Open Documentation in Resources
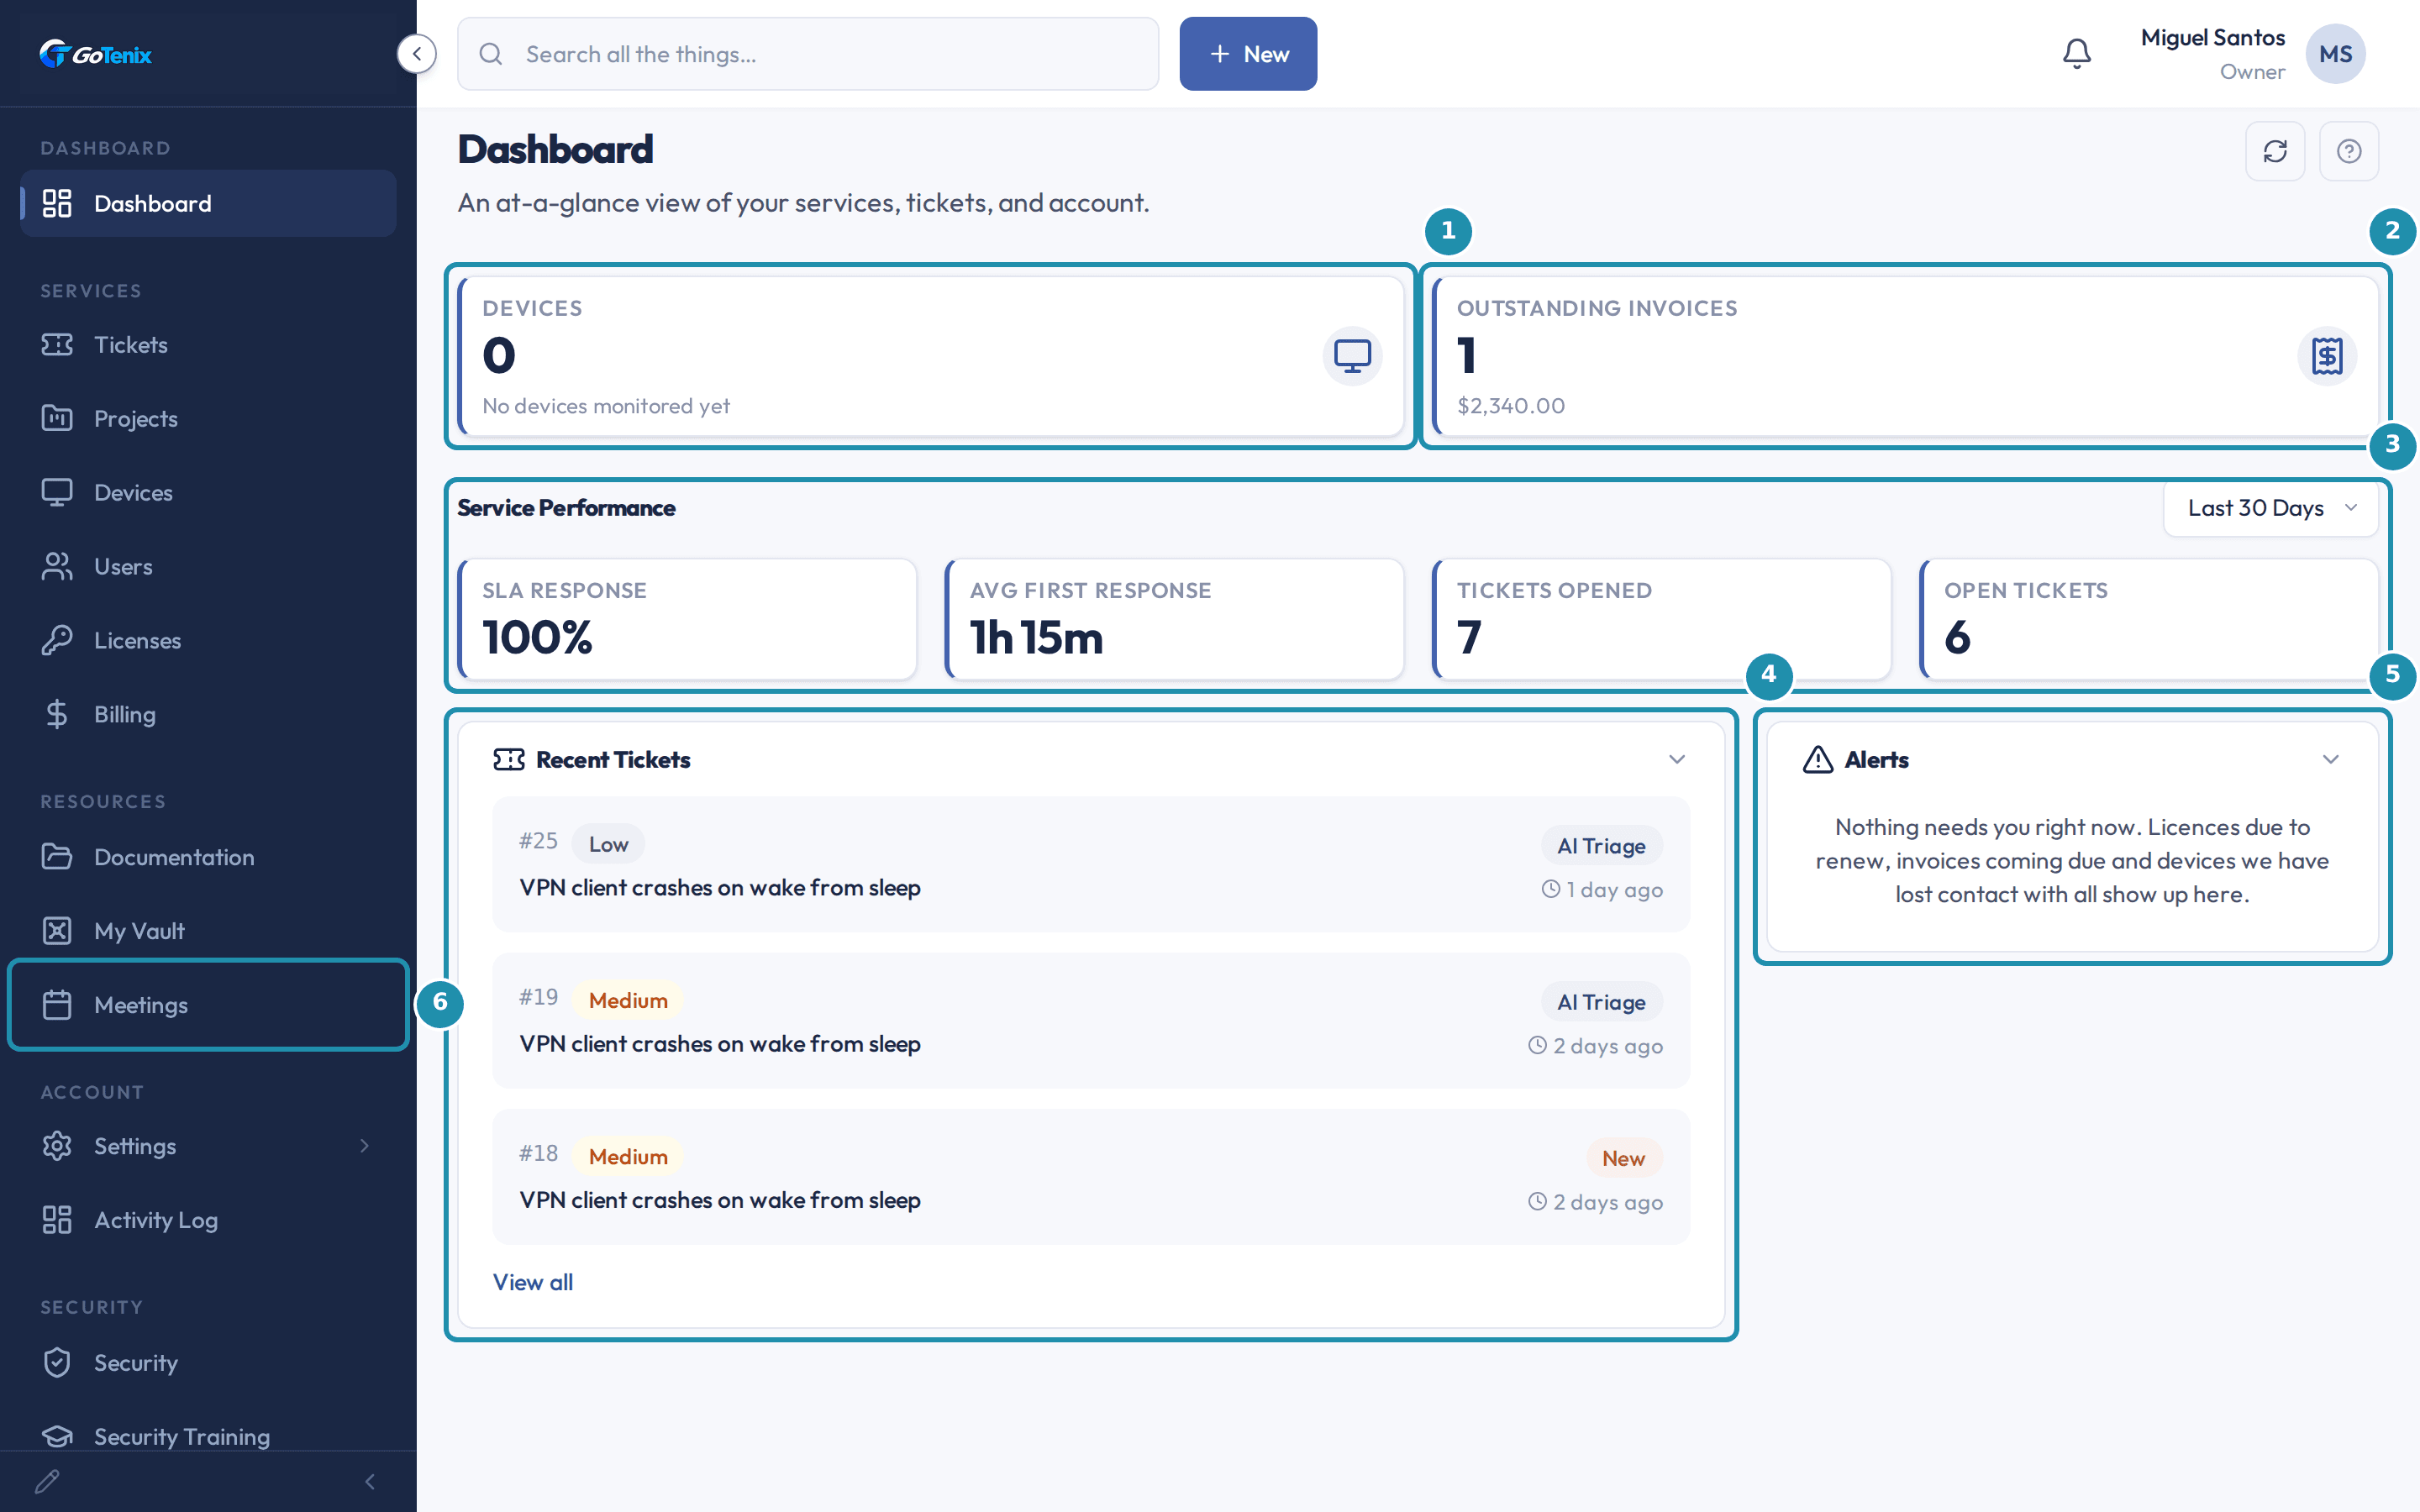This screenshot has width=2420, height=1512. [208, 857]
